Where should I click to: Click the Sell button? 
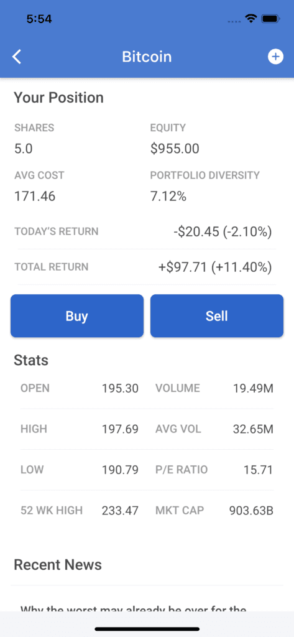[x=217, y=315]
